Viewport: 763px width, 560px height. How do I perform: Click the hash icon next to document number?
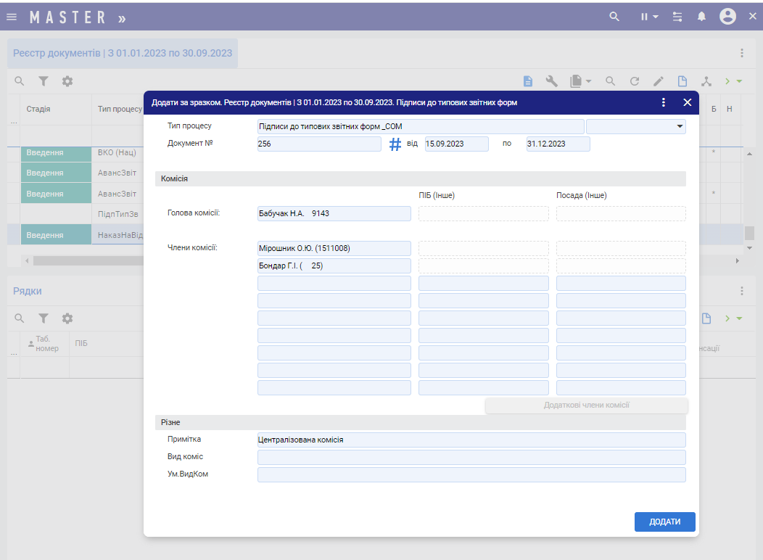395,144
